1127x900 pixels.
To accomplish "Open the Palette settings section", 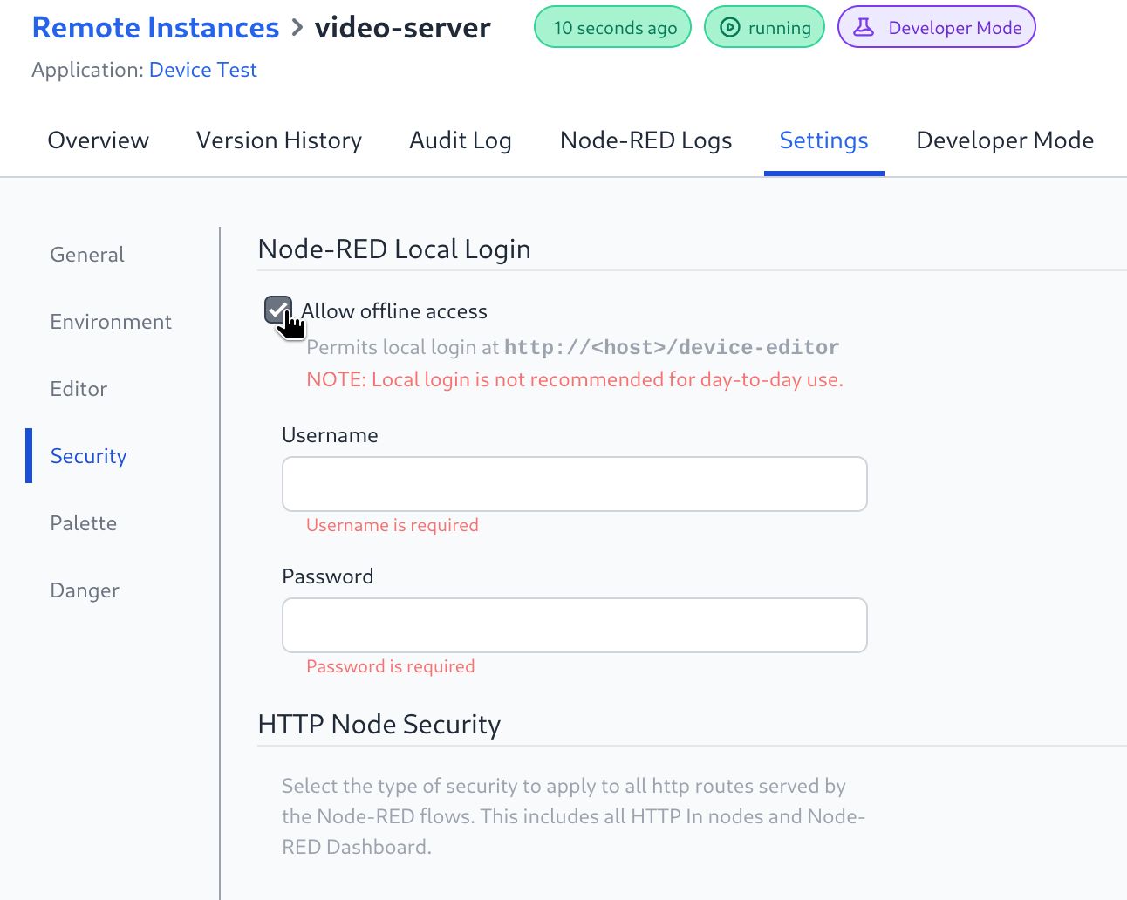I will coord(83,522).
